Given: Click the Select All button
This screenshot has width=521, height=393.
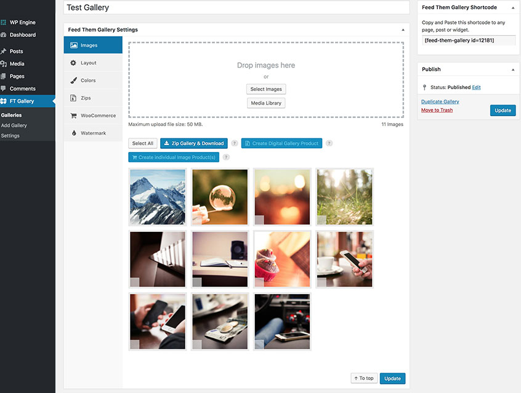Looking at the screenshot, I should coord(142,143).
